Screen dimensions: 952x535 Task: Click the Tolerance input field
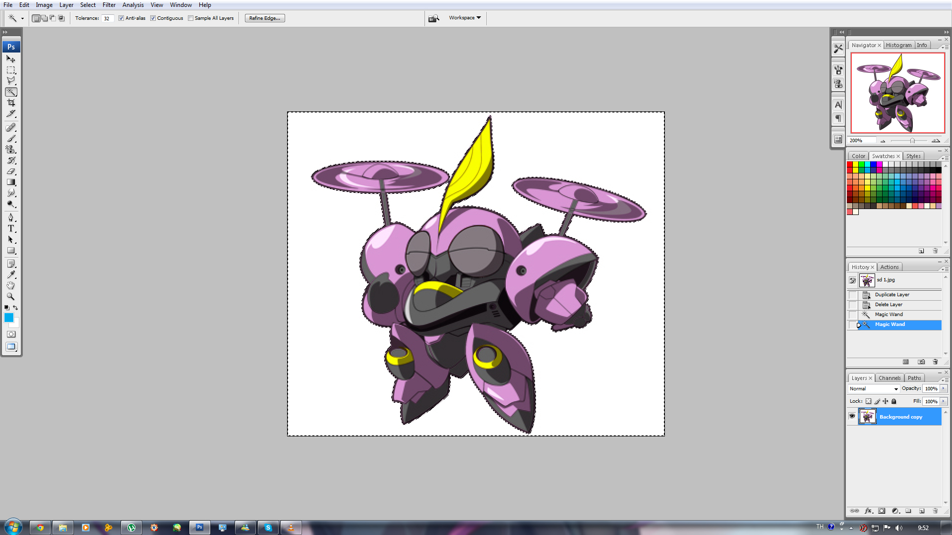107,18
